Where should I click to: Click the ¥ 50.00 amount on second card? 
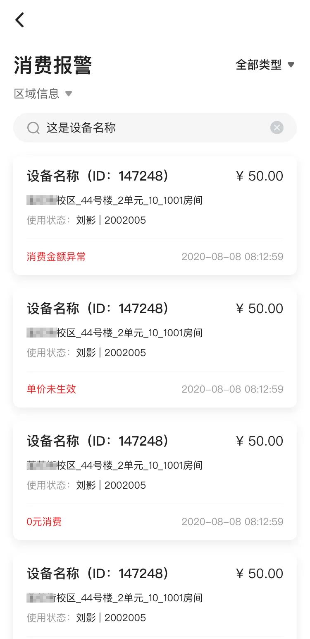(x=260, y=309)
